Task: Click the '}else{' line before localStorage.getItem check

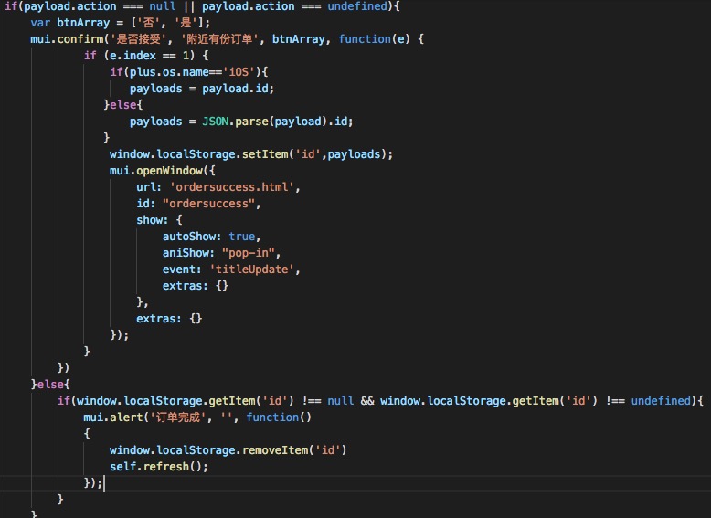Action: (x=50, y=385)
